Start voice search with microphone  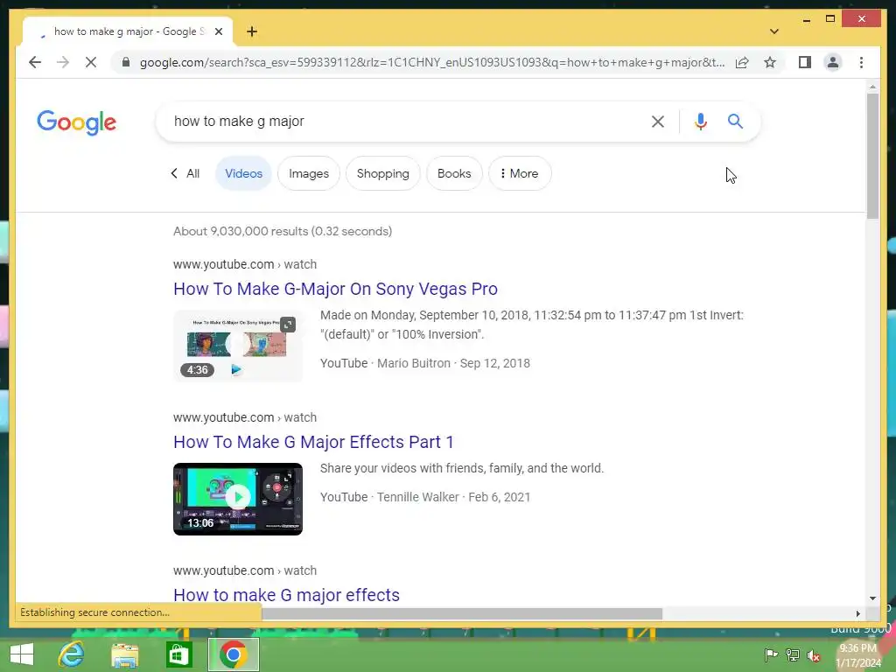[x=701, y=121]
